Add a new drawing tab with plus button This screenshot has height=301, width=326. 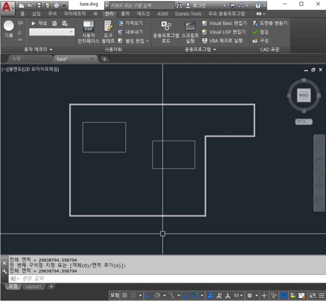coord(104,59)
